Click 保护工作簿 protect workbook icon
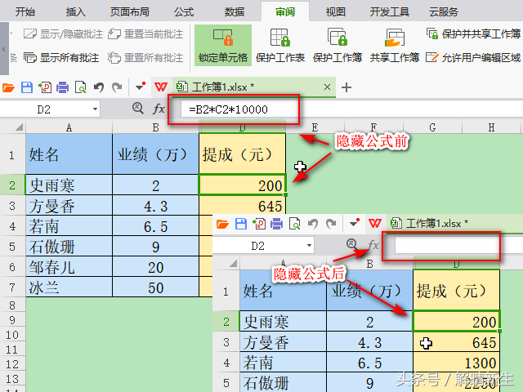Screen dimensions: 523x392 pyautogui.click(x=337, y=46)
